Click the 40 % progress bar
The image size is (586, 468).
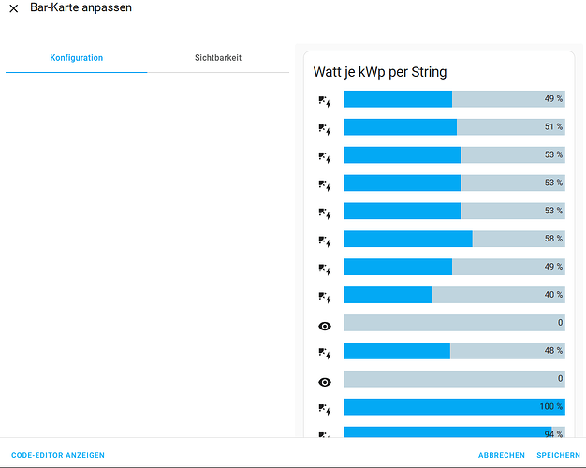[x=454, y=295]
